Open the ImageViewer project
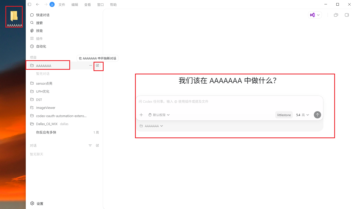This screenshot has width=352, height=209. click(64, 108)
